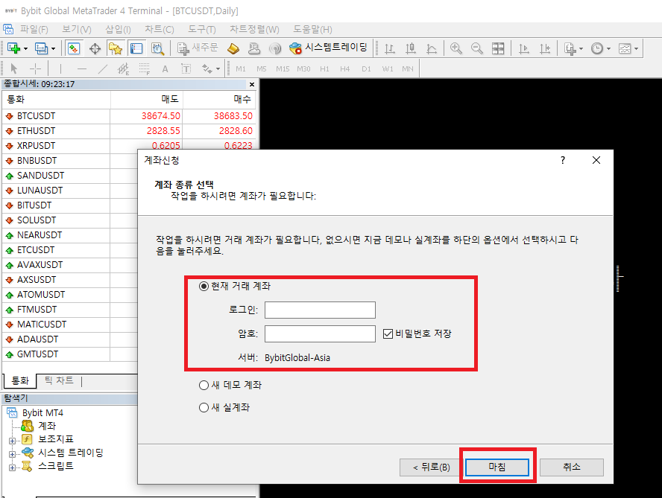Viewport: 662px width, 498px height.
Task: Select the text A tool
Action: 165,68
